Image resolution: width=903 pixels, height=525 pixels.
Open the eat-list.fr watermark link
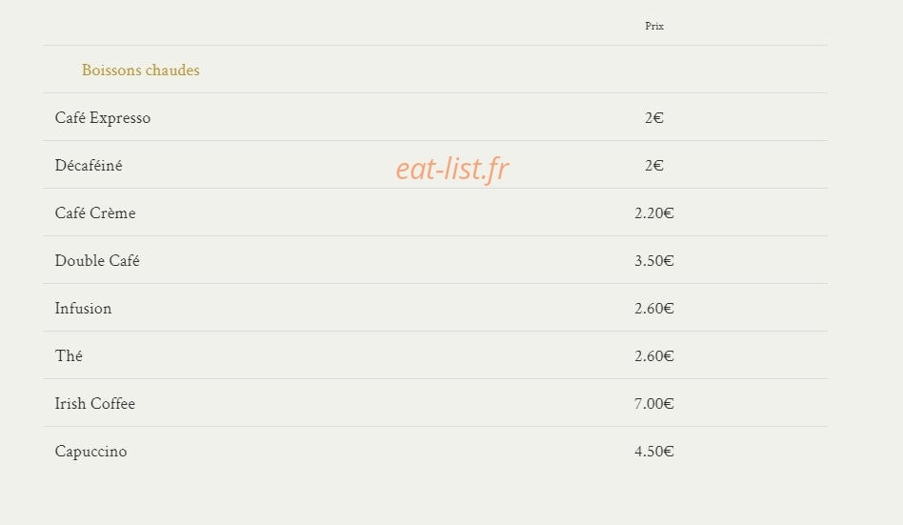(x=452, y=169)
